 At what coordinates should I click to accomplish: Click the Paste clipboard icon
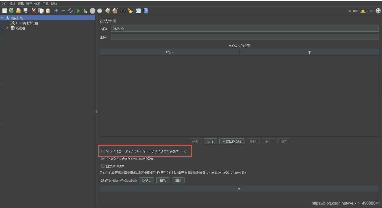tap(48, 11)
